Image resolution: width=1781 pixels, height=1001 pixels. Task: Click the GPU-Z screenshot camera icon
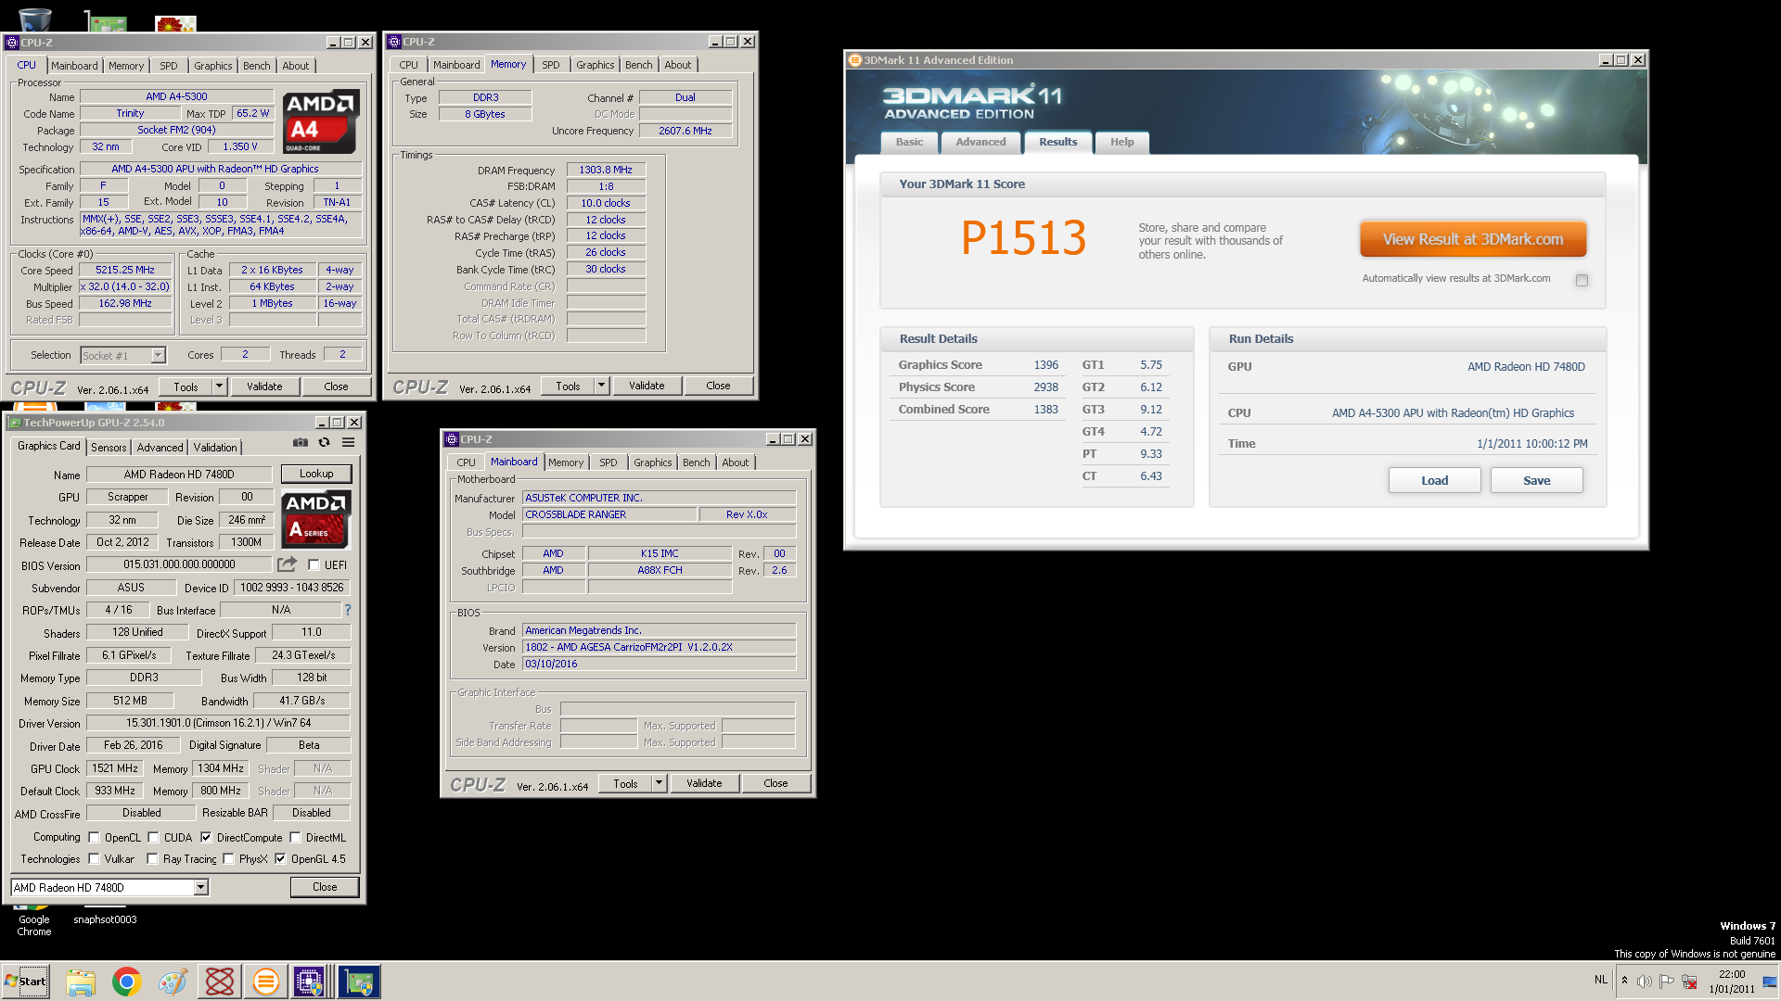(300, 443)
